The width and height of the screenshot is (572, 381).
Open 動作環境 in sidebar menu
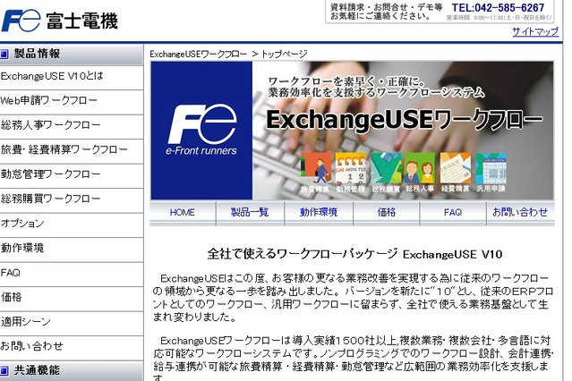pyautogui.click(x=72, y=249)
